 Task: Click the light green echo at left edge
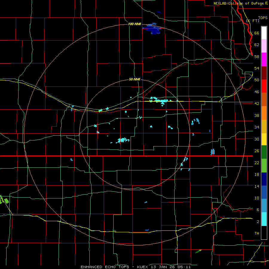click(x=4, y=200)
